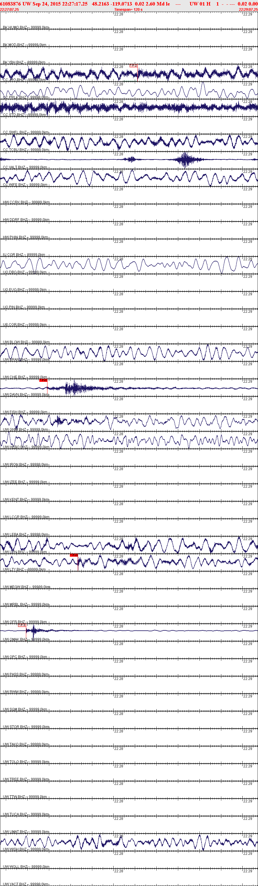Select the UW.TAKO BHZ station label

(26, 744)
